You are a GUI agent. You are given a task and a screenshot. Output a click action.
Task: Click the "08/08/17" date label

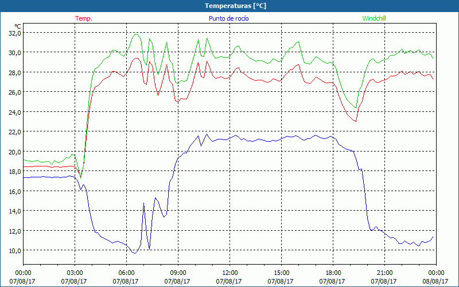(x=435, y=281)
